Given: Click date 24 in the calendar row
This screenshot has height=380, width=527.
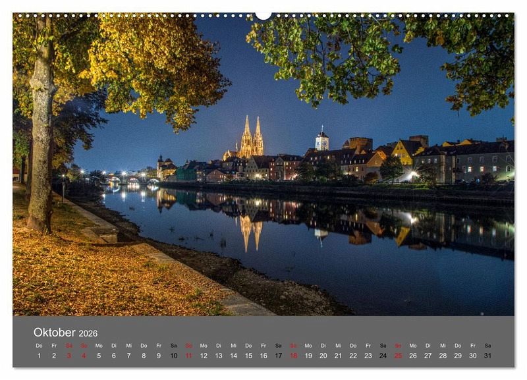Looking at the screenshot, I should pyautogui.click(x=383, y=356).
